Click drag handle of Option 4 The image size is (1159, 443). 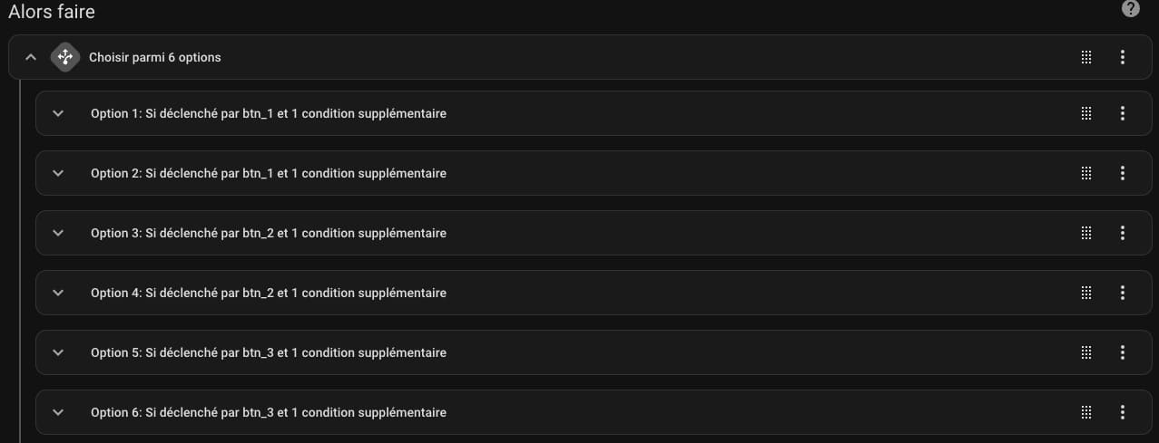1086,293
